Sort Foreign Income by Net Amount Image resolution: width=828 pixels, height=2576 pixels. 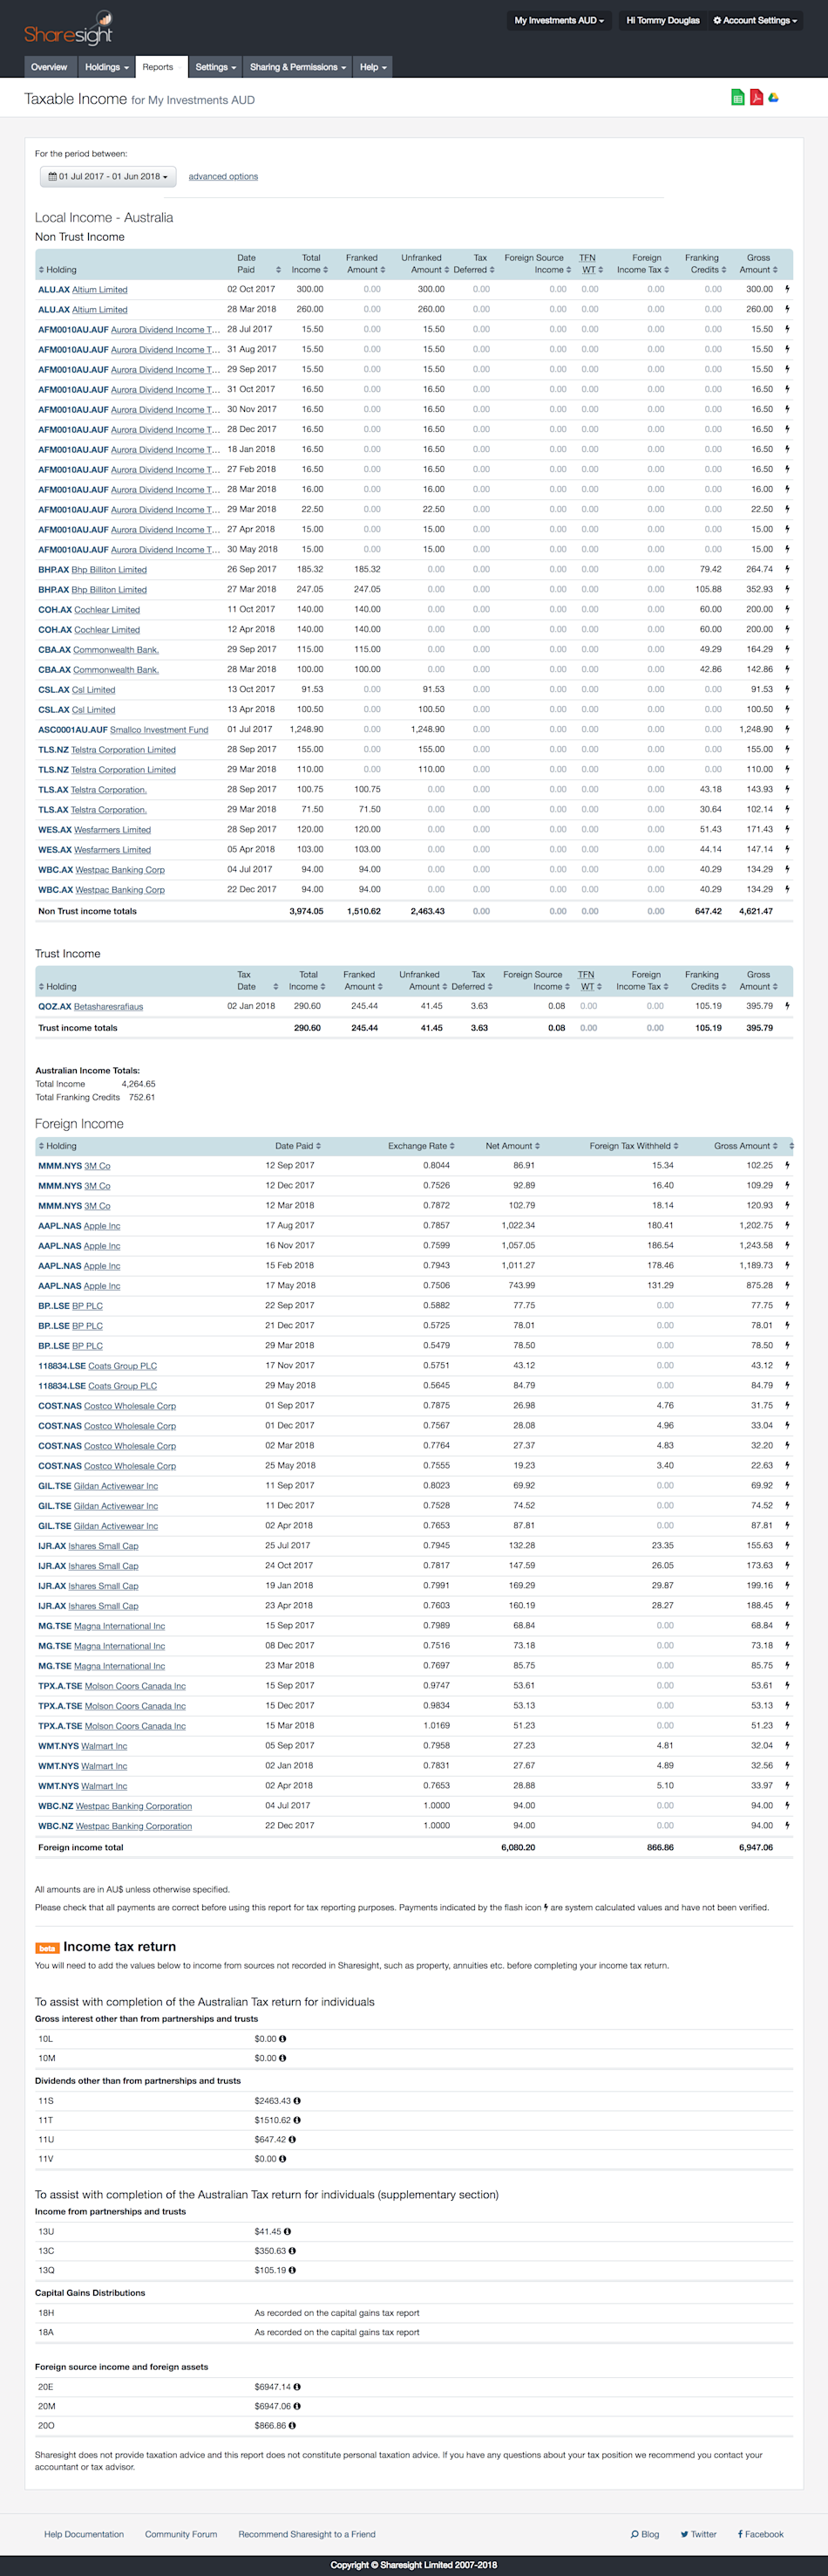pyautogui.click(x=512, y=1146)
